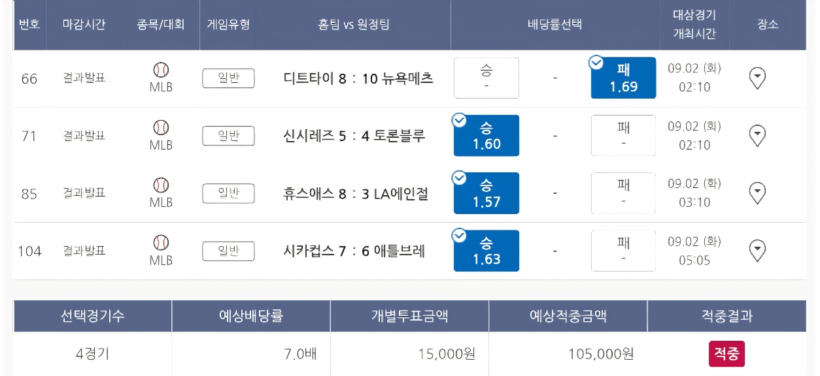Open venue location pin for match 71
The height and width of the screenshot is (376, 820).
[x=757, y=136]
